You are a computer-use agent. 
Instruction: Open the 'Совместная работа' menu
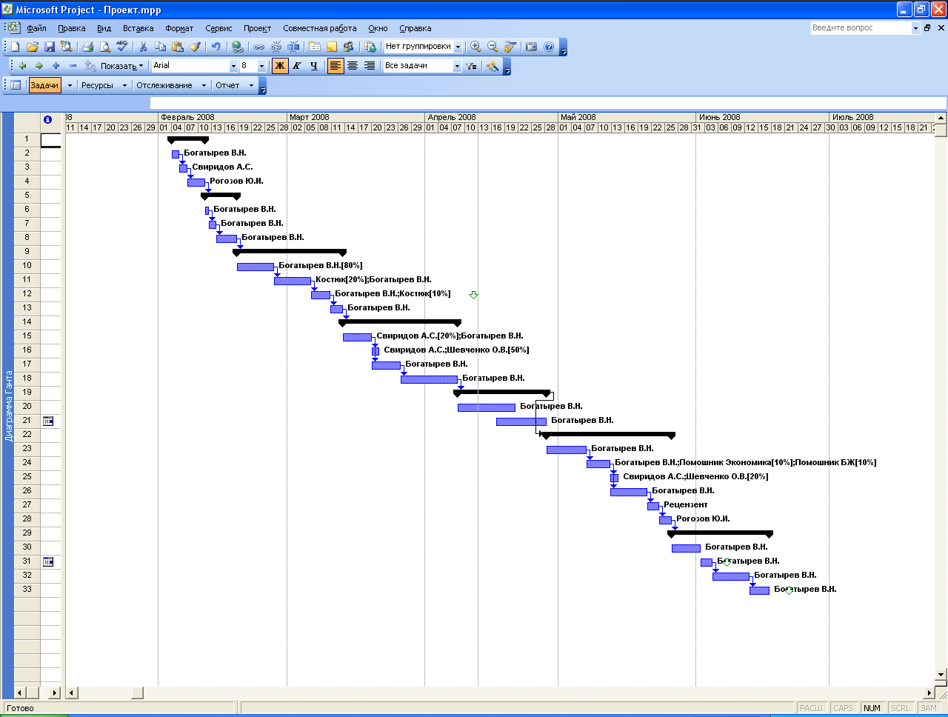point(319,28)
